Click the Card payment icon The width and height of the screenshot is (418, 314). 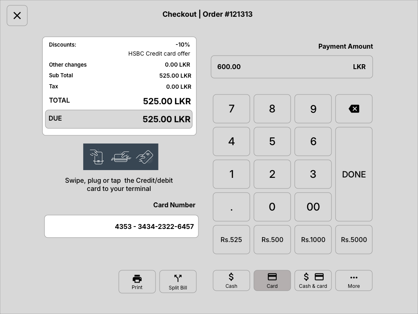point(272,276)
